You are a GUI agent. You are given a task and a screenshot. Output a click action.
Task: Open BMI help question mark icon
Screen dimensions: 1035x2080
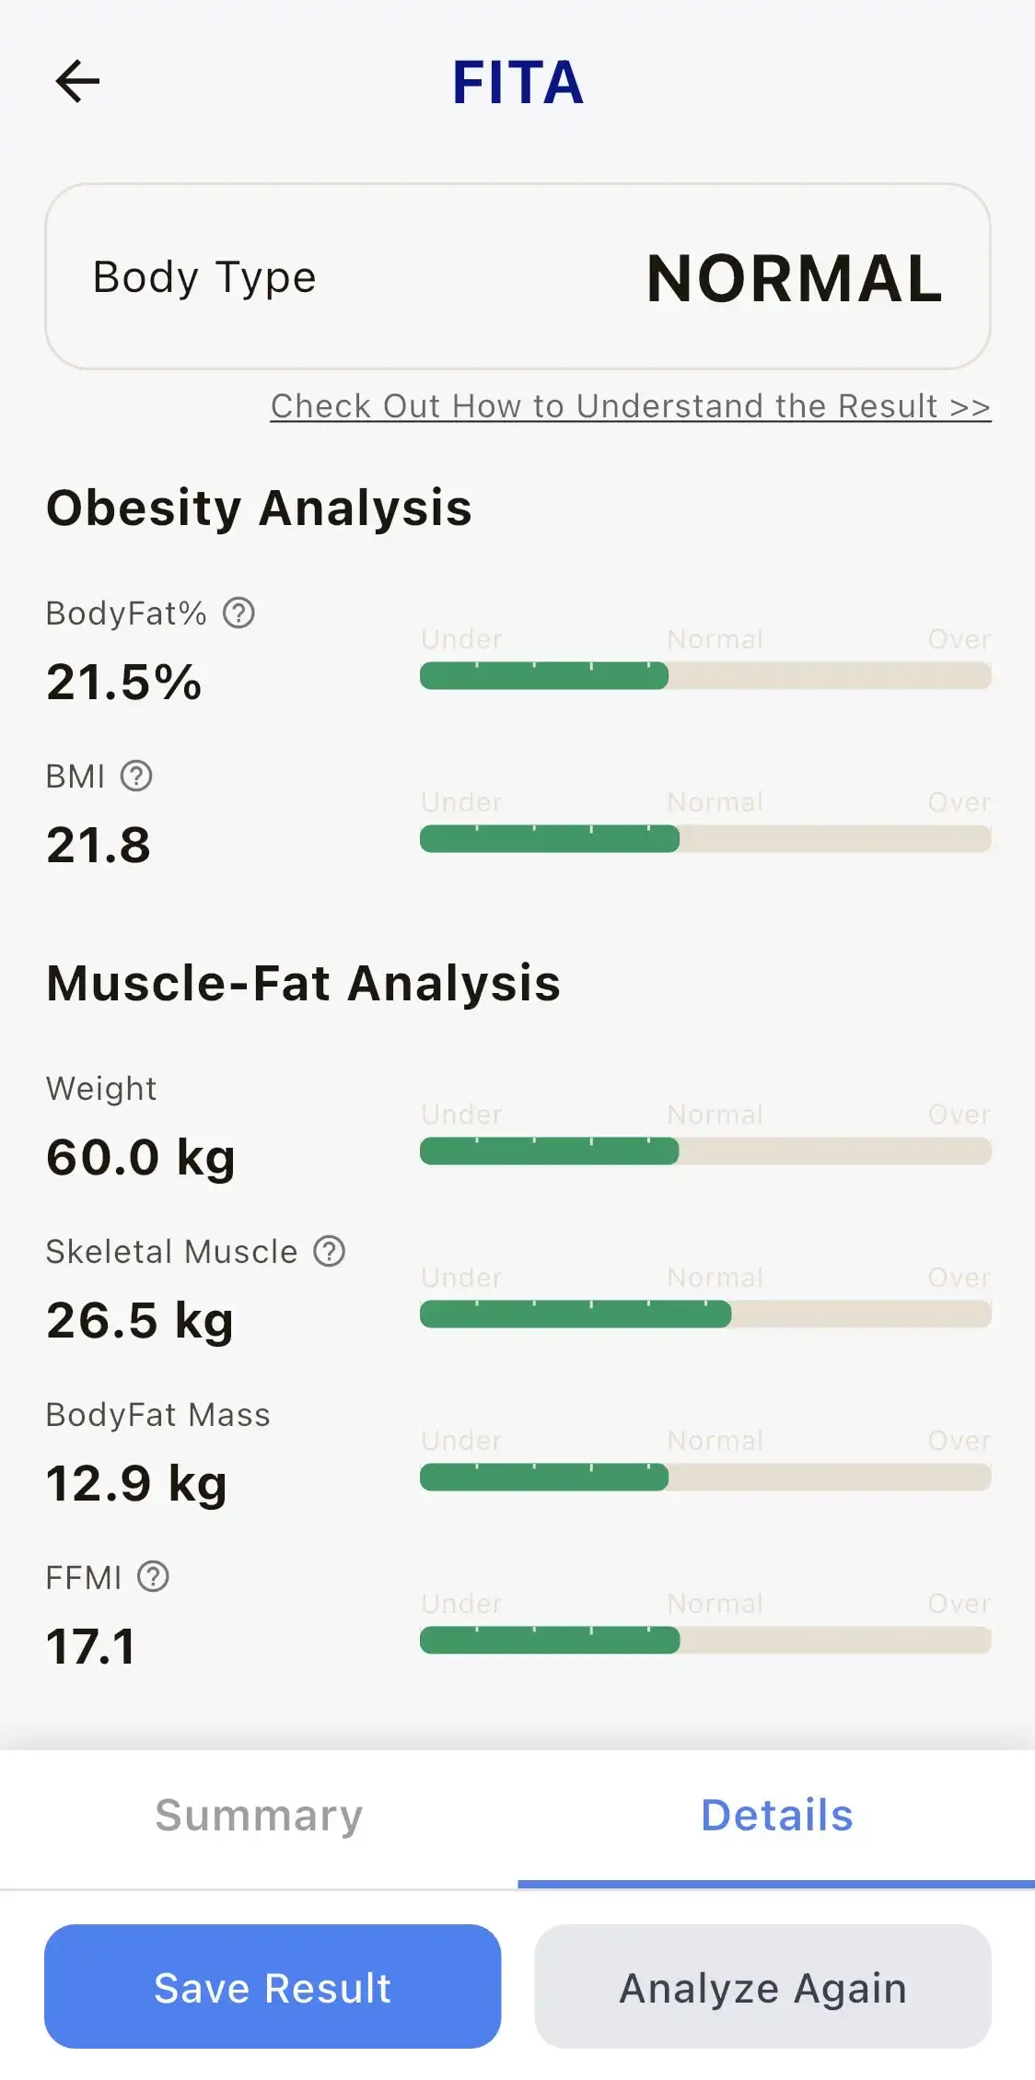[136, 776]
